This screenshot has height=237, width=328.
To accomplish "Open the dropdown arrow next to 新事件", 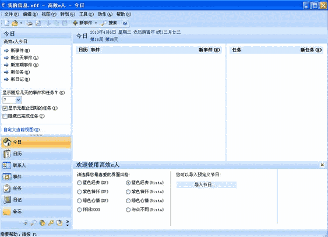I will click(96, 23).
